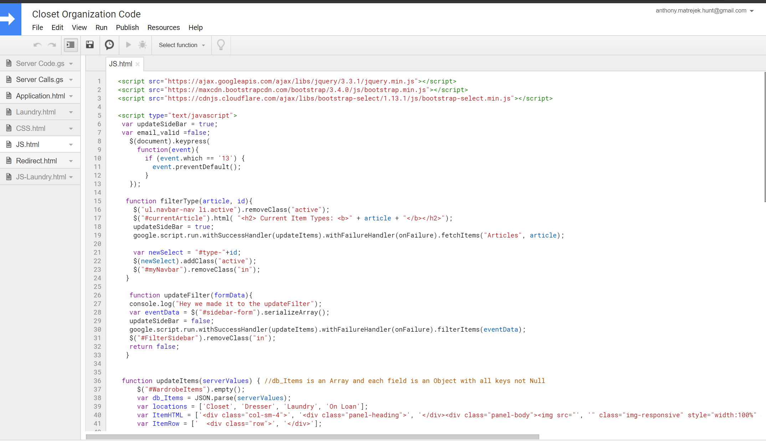Screen dimensions: 766x444
Task: Click the lightbulb hint icon
Action: [221, 45]
